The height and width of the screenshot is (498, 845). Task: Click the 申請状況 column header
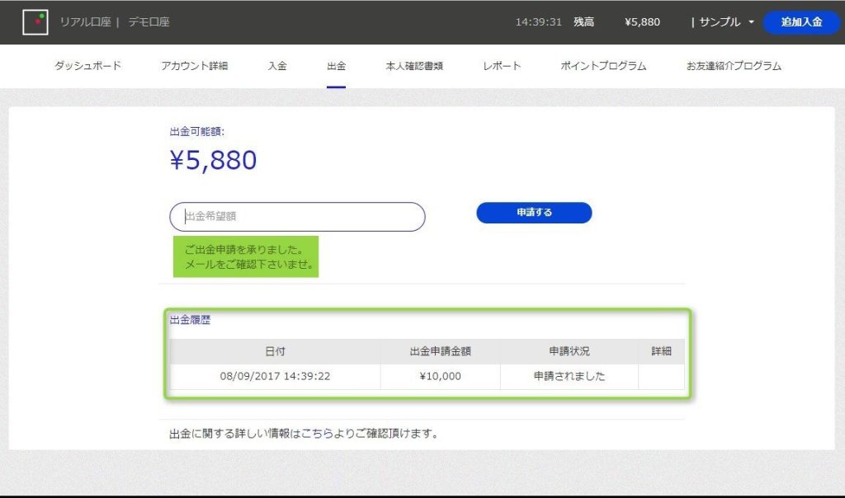(x=569, y=351)
